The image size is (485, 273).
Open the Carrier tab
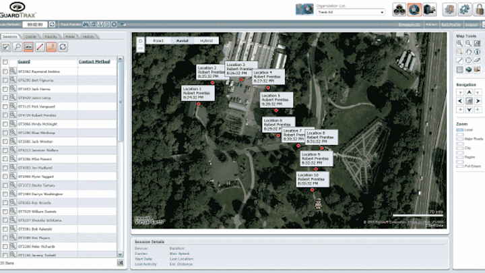point(31,36)
